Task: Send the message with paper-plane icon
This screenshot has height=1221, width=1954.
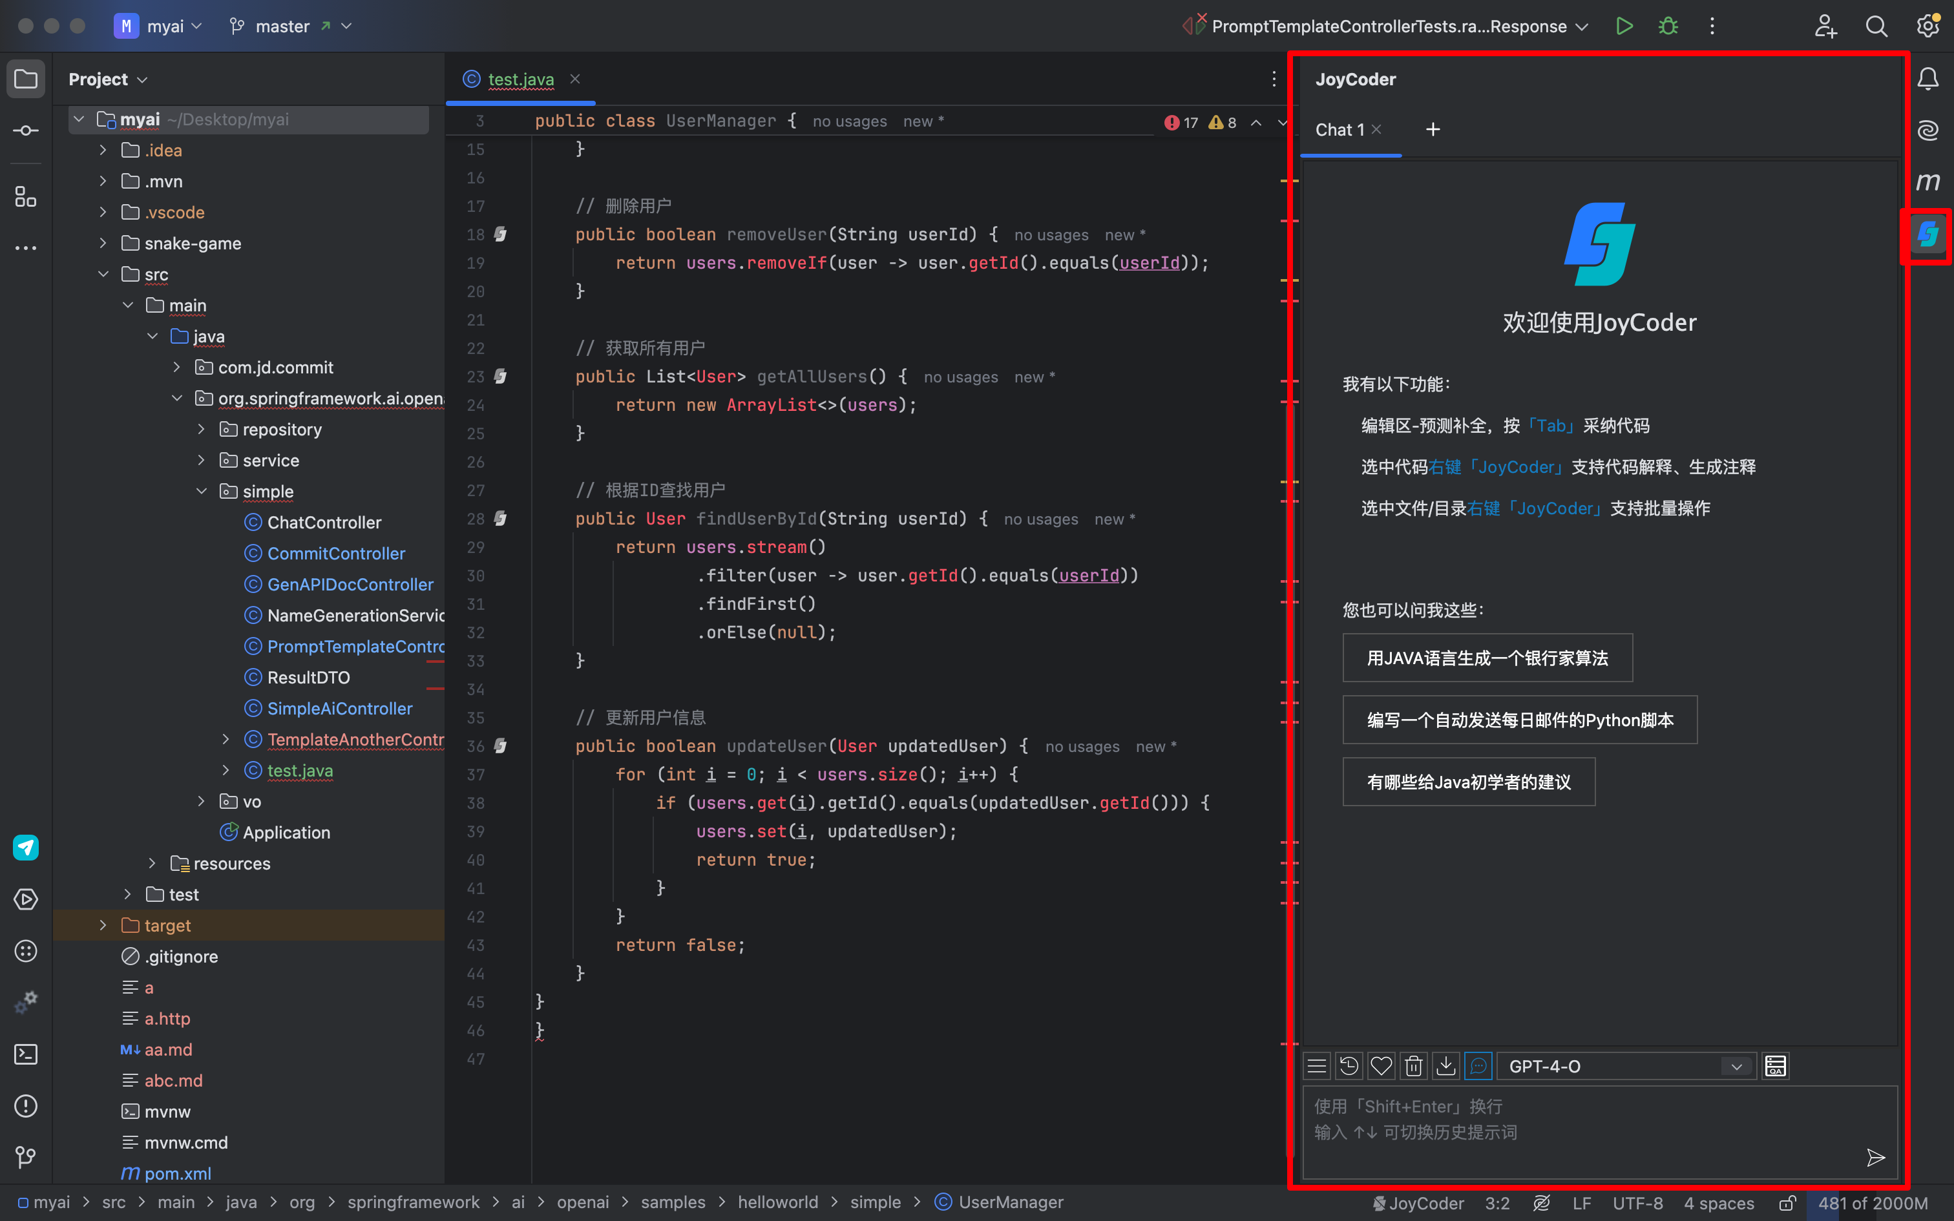Action: tap(1875, 1158)
